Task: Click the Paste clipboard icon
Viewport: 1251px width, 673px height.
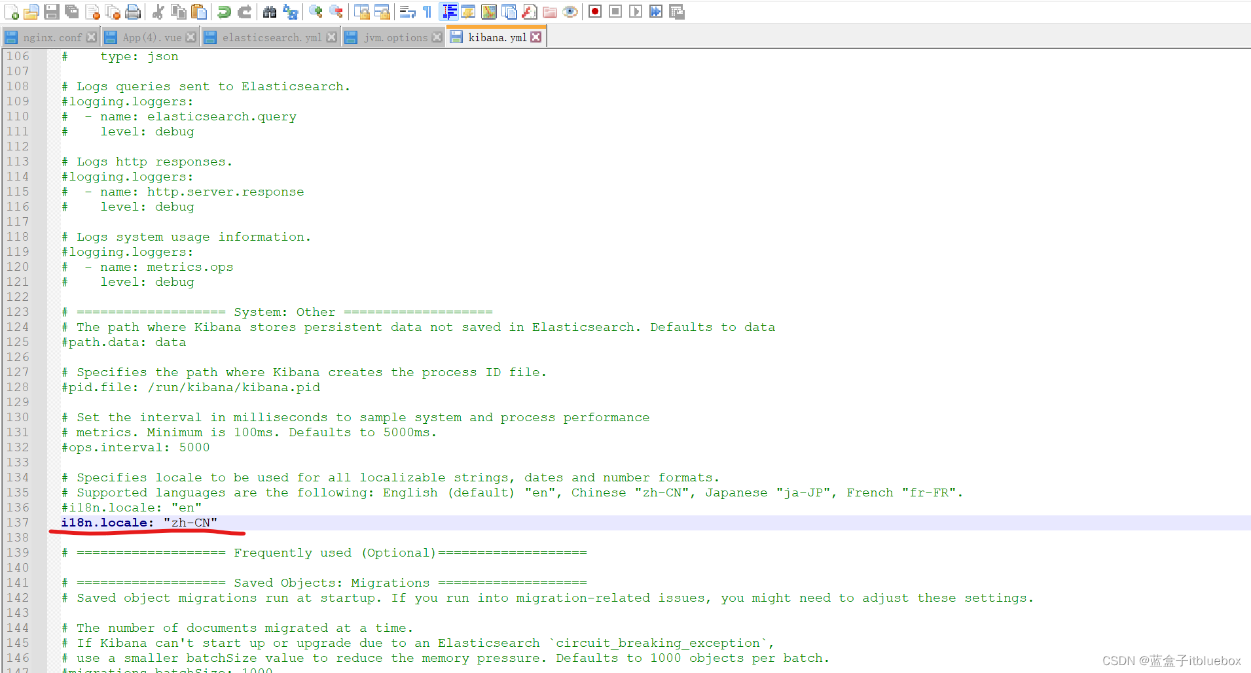Action: (x=198, y=12)
